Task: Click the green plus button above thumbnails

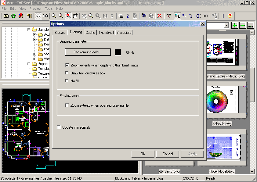Action: tap(235, 25)
